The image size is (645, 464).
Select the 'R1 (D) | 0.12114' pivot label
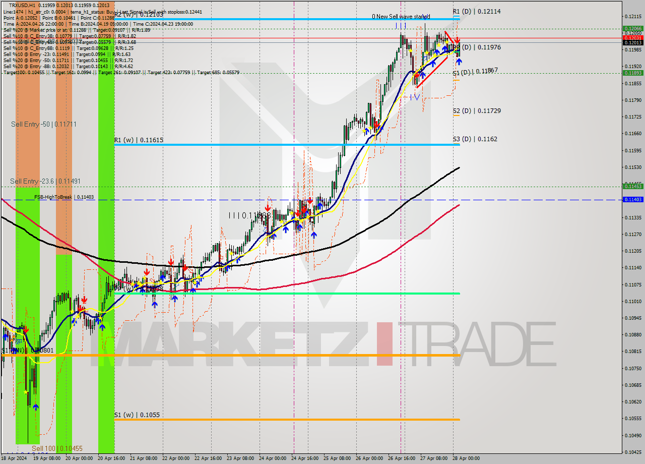(476, 11)
